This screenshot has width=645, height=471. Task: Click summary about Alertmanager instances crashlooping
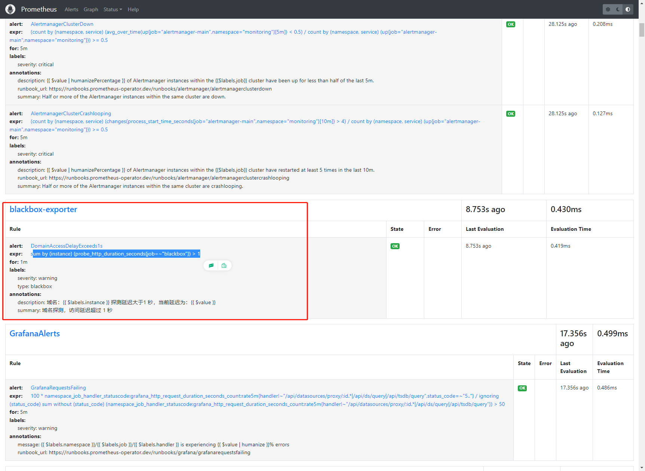(130, 186)
